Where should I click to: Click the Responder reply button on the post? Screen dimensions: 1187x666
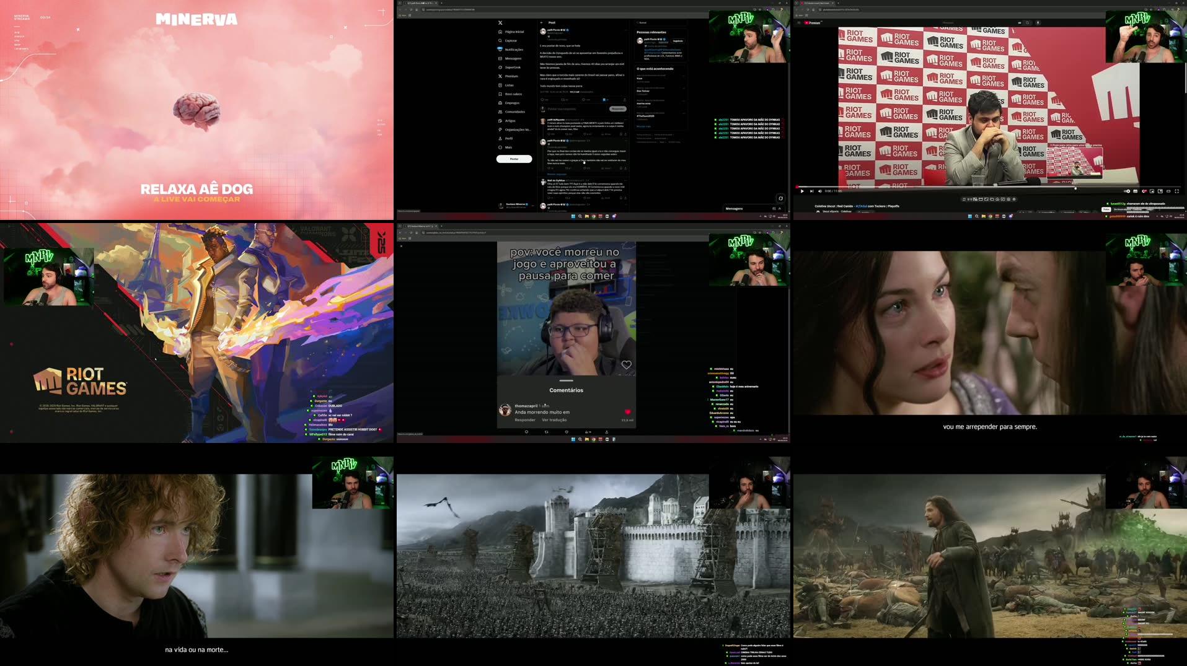click(617, 109)
